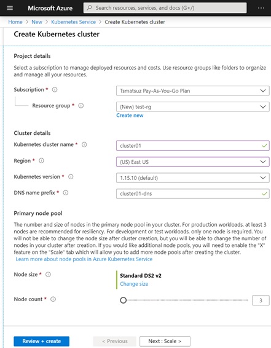This screenshot has width=271, height=348.
Task: Show Kubernetes version info tooltip
Action: (x=71, y=177)
